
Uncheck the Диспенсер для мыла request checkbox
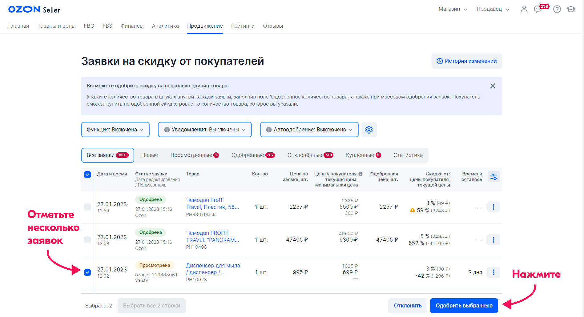click(x=87, y=272)
